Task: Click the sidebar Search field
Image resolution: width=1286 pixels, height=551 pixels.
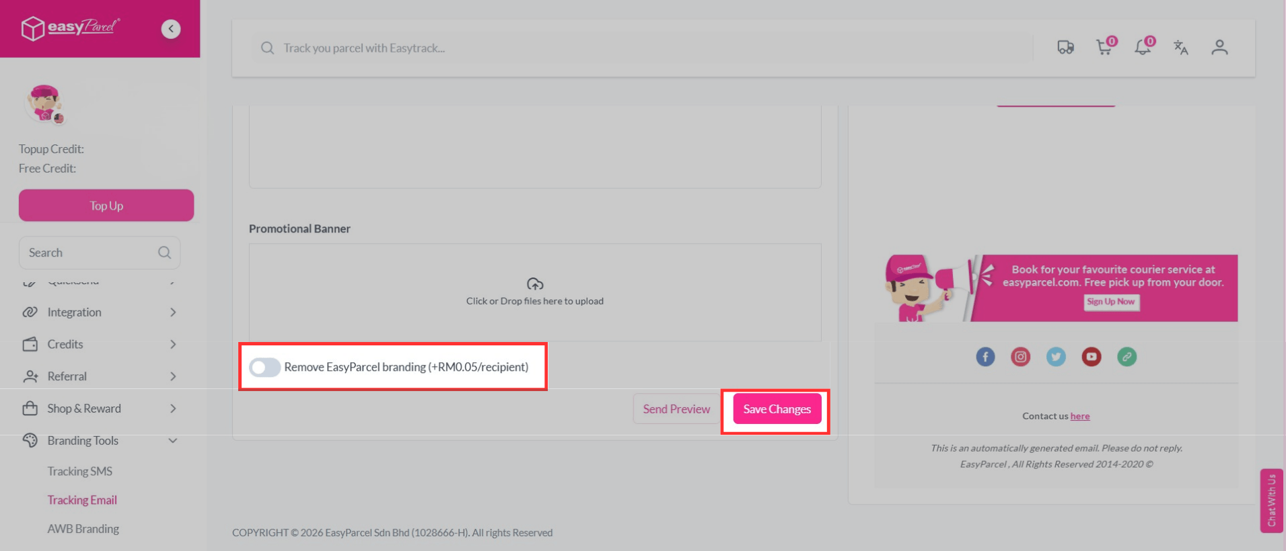Action: (100, 253)
